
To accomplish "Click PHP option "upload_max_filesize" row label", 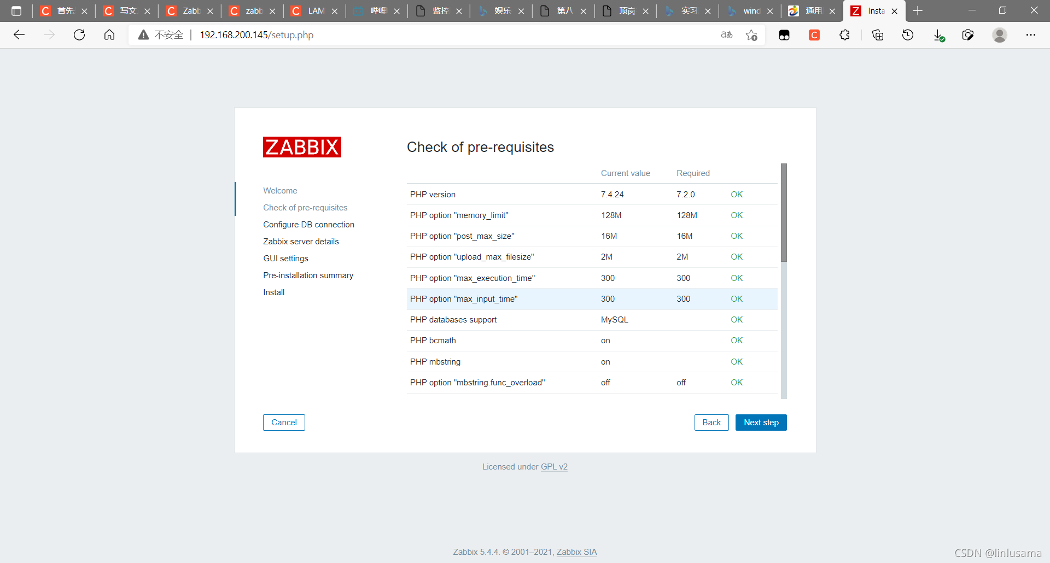I will [472, 257].
